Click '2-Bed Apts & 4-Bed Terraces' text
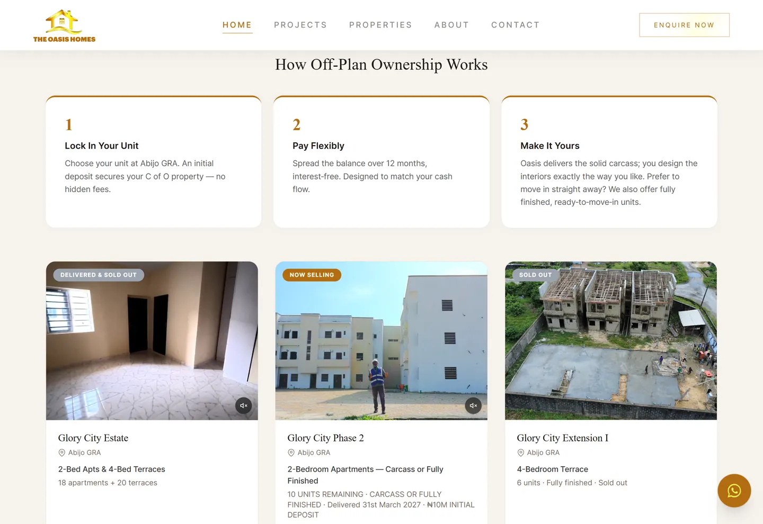The width and height of the screenshot is (763, 524). click(x=112, y=469)
